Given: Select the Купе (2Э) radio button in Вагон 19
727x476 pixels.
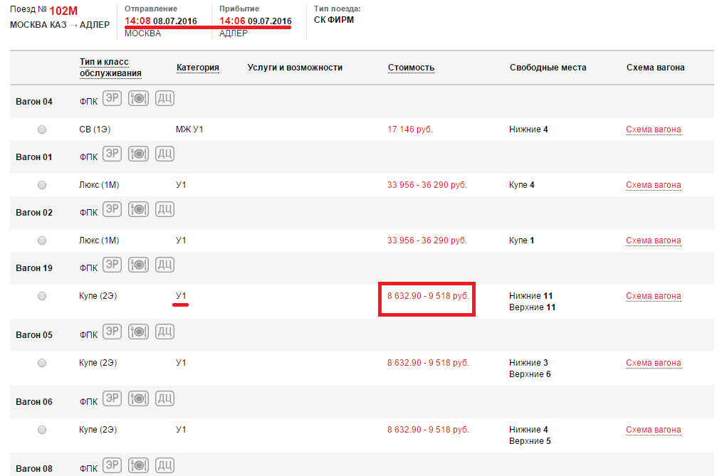Looking at the screenshot, I should click(x=42, y=296).
